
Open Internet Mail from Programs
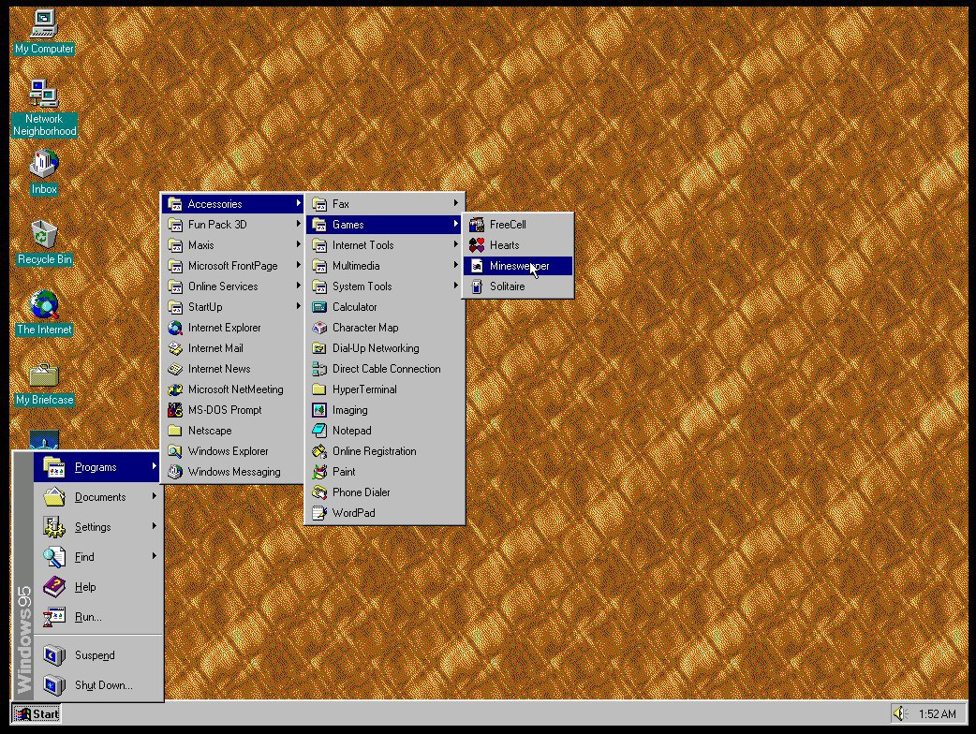232,347
